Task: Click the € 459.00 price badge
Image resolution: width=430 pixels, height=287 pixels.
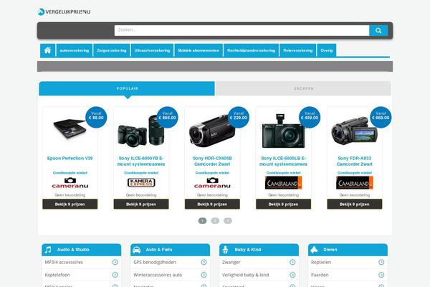Action: (310, 117)
